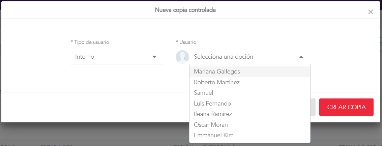The height and width of the screenshot is (146, 382).
Task: Expand Tipo de usuario using its down caret
Action: (x=154, y=57)
